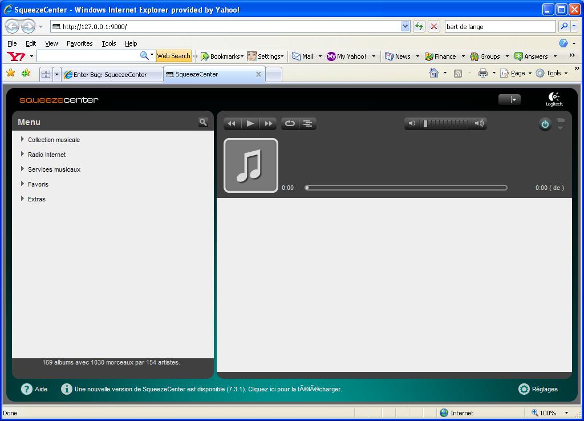Click the song progress slider bar
Screen dimensions: 584x421
[x=406, y=188]
